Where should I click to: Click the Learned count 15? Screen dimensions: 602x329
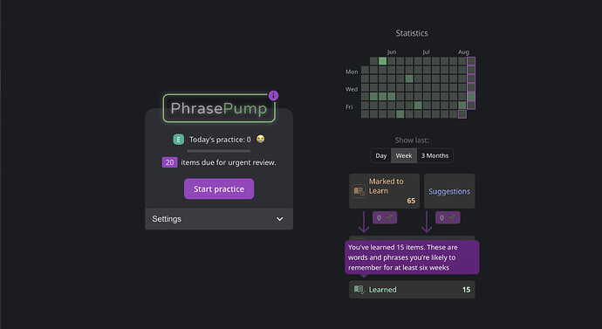click(466, 290)
